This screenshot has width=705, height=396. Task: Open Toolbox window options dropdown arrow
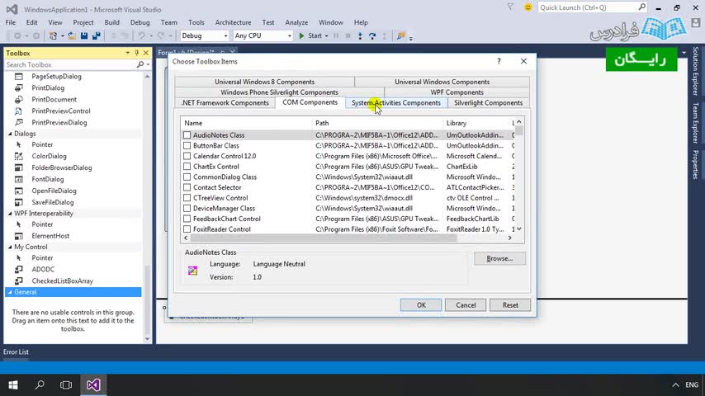coord(128,53)
